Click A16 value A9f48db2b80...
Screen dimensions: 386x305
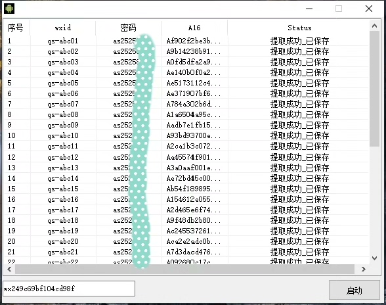[194, 220]
